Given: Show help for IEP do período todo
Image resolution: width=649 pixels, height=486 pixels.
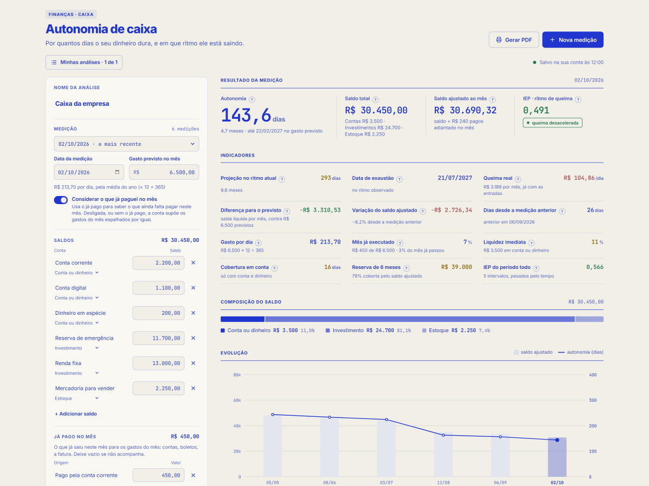Looking at the screenshot, I should click(536, 268).
